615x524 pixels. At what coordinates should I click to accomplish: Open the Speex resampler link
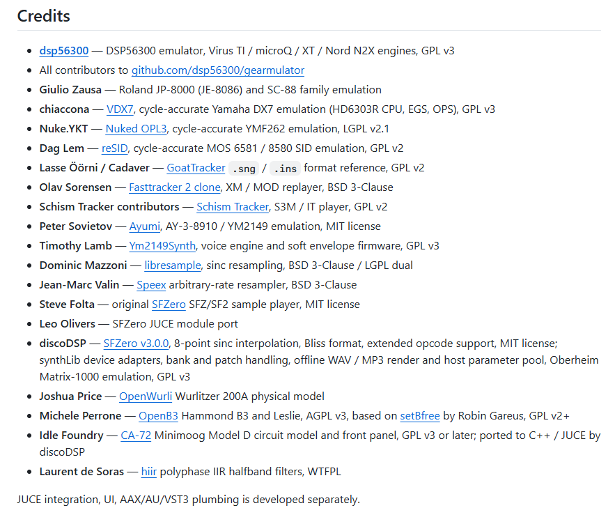pos(151,285)
